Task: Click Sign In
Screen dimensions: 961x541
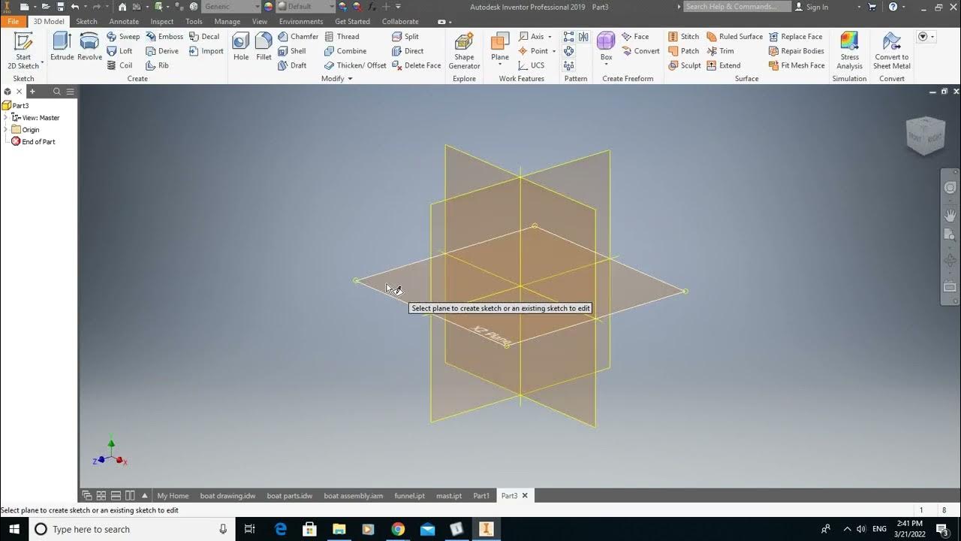Action: click(x=812, y=7)
